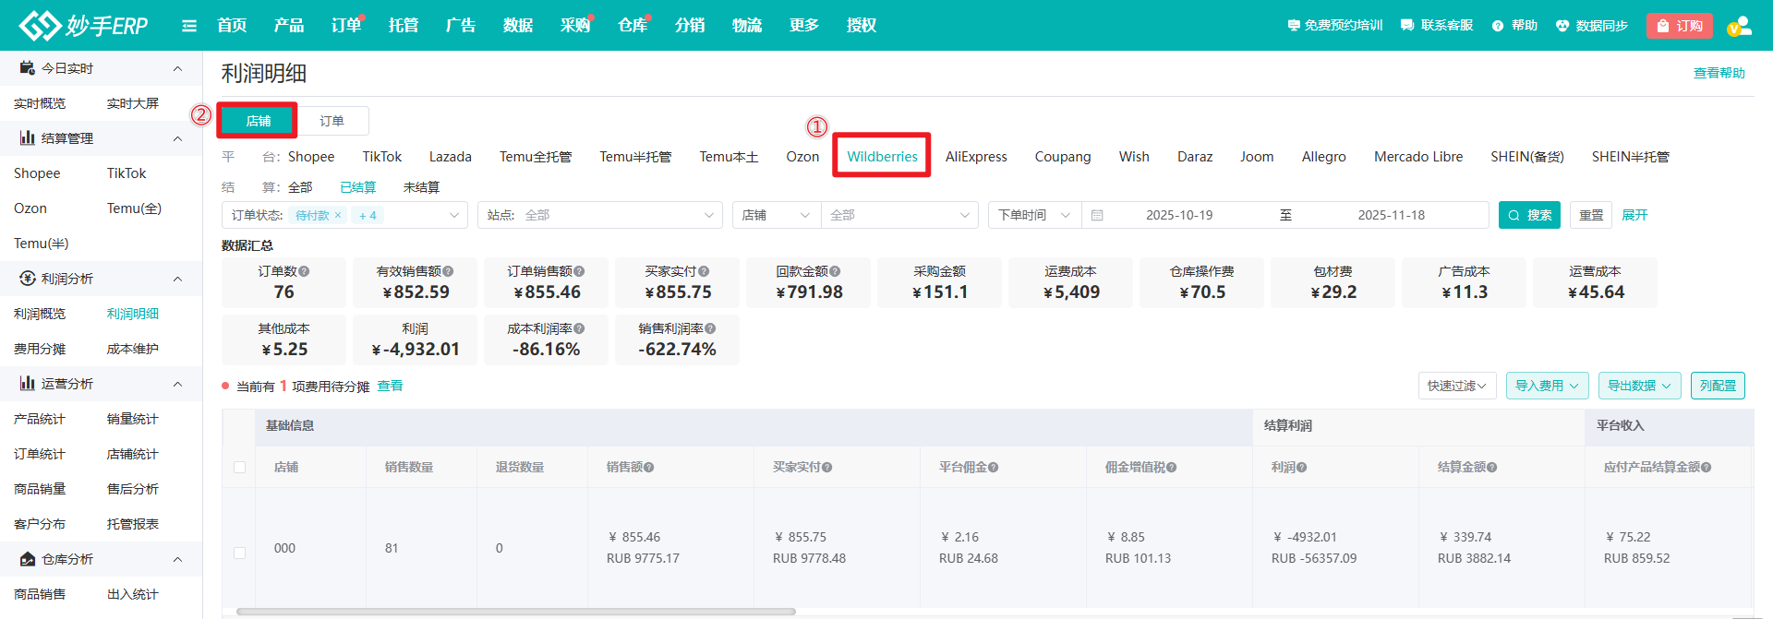Click the 搜索 button
Viewport: 1773px width, 619px height.
point(1529,215)
